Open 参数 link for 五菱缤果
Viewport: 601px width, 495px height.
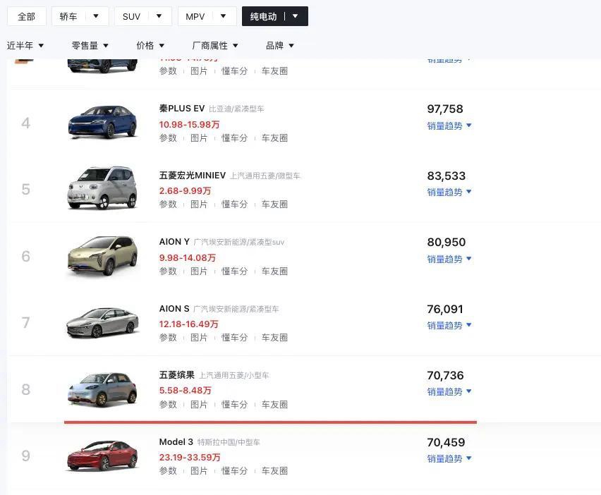(168, 404)
